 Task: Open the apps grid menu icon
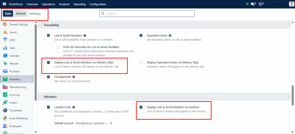[4, 4]
